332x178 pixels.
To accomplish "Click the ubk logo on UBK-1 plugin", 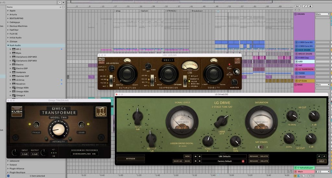I will (x=237, y=61).
